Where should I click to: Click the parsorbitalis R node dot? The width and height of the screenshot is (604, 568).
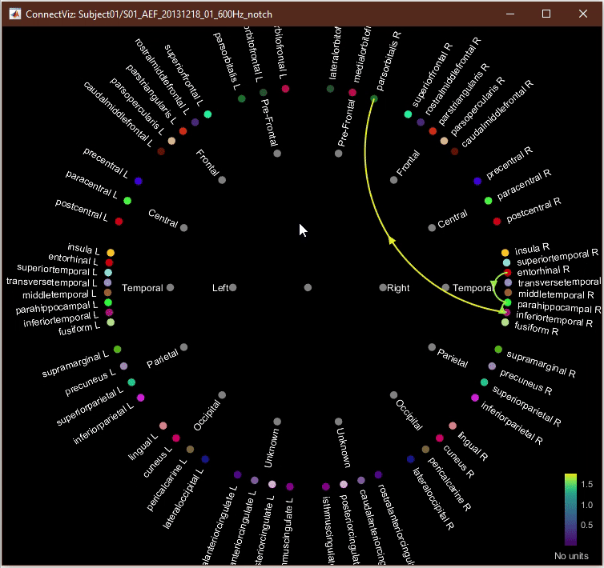[x=374, y=98]
